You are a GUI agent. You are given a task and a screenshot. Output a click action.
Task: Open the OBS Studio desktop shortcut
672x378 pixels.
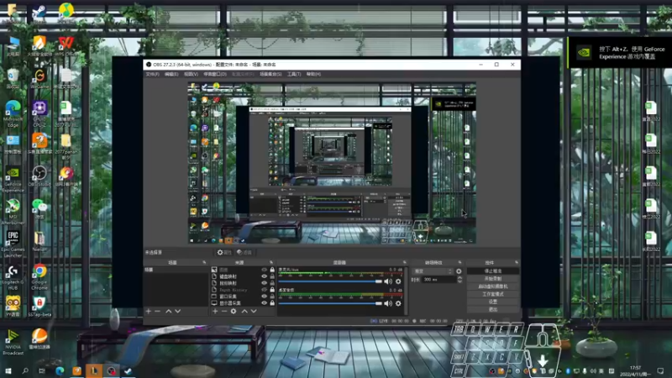[x=39, y=176]
